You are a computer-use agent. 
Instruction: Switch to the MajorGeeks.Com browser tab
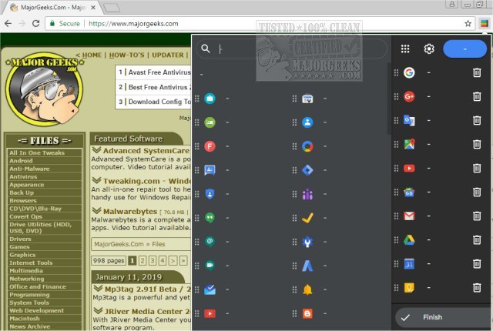click(x=50, y=7)
